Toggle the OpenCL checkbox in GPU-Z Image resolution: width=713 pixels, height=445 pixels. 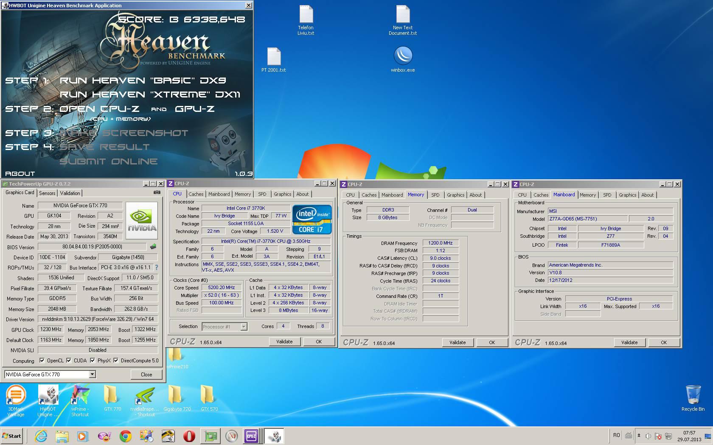pos(42,361)
